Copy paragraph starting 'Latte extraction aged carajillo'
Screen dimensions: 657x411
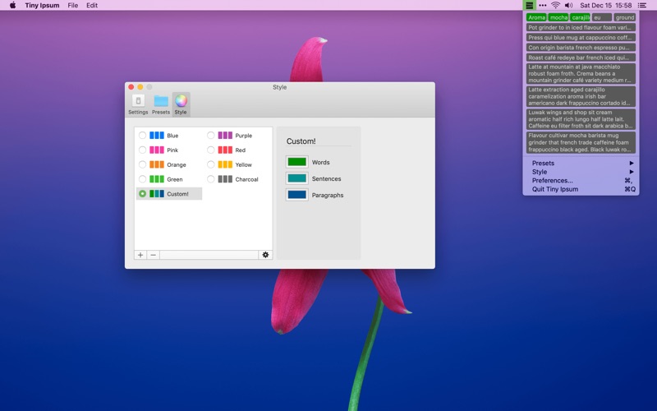[x=581, y=96]
